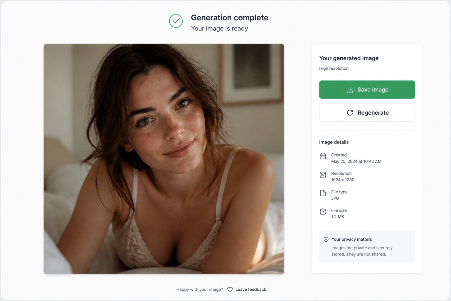Click the file size icon
451x301 pixels.
pos(323,212)
